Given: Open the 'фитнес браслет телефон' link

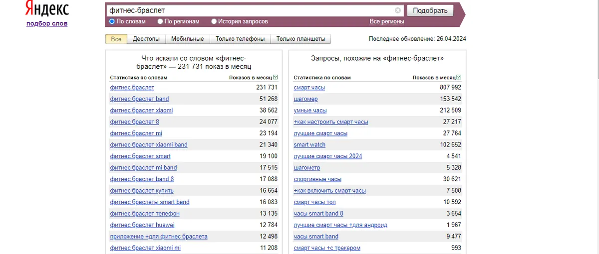Looking at the screenshot, I should pos(145,214).
